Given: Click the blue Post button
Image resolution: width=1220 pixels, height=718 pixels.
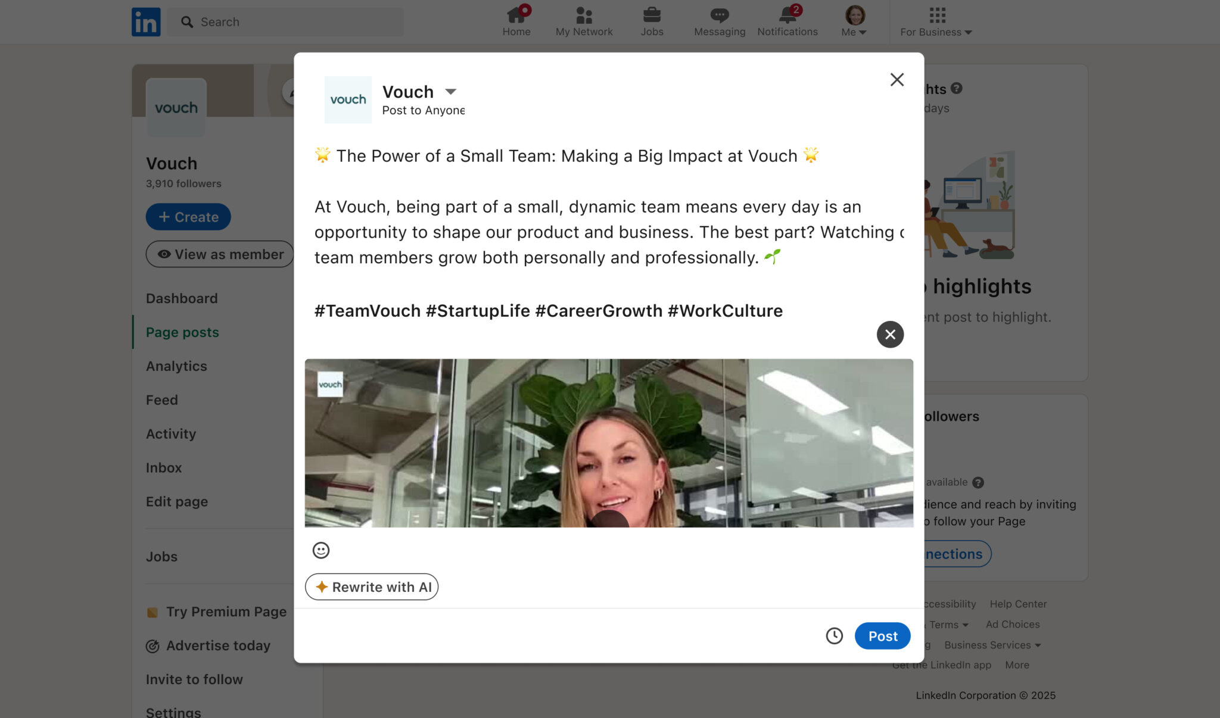Looking at the screenshot, I should click(882, 636).
